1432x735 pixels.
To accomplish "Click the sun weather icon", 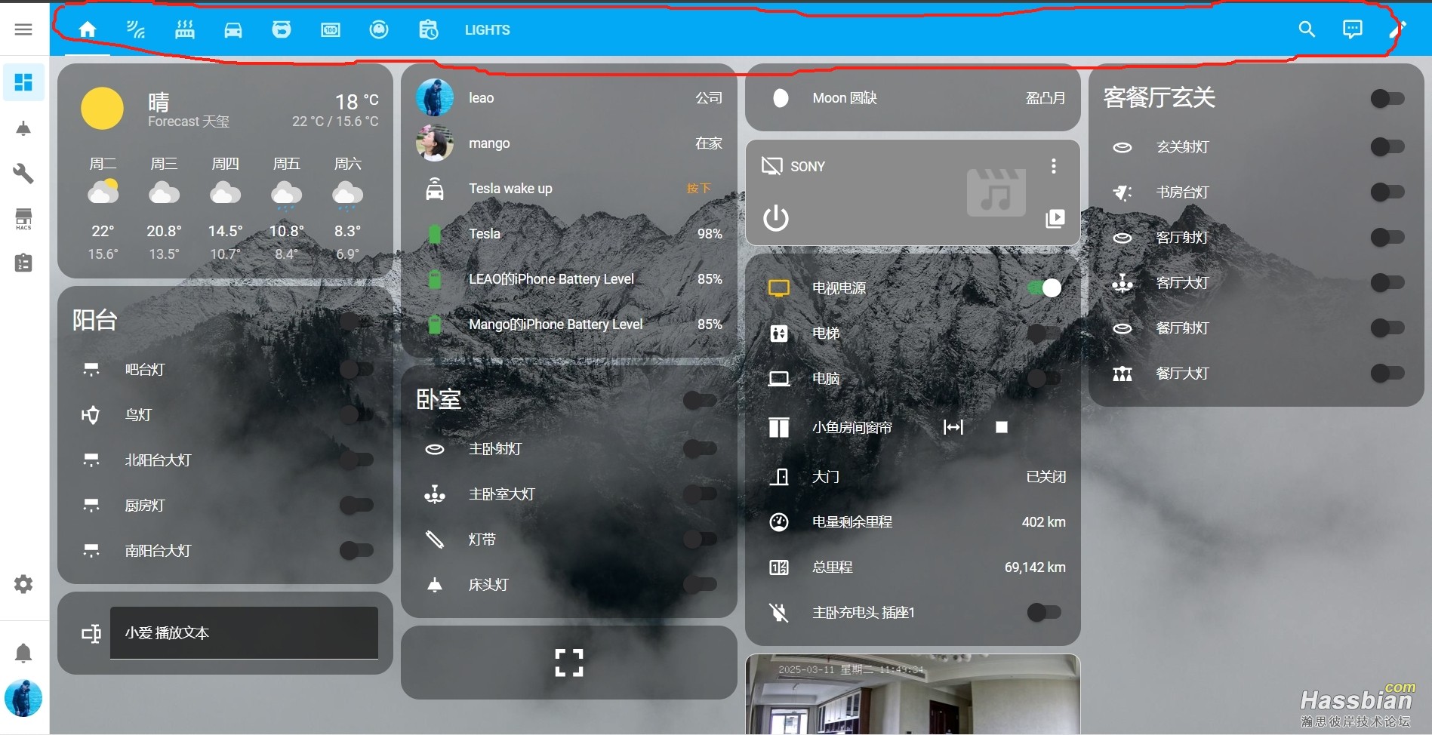I will 103,109.
